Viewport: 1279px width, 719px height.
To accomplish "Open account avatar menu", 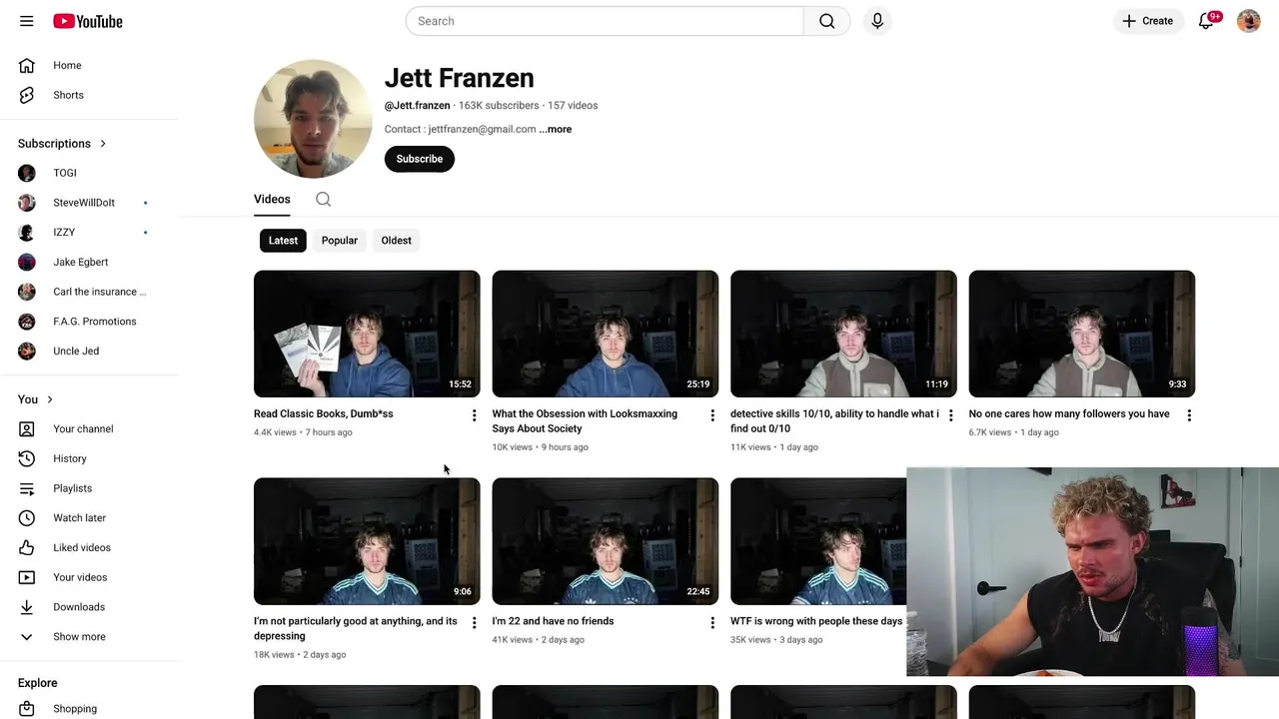I will [1249, 21].
